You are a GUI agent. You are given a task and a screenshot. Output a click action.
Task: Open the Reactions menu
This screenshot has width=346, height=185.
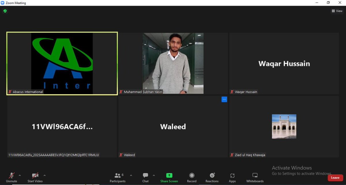click(212, 177)
